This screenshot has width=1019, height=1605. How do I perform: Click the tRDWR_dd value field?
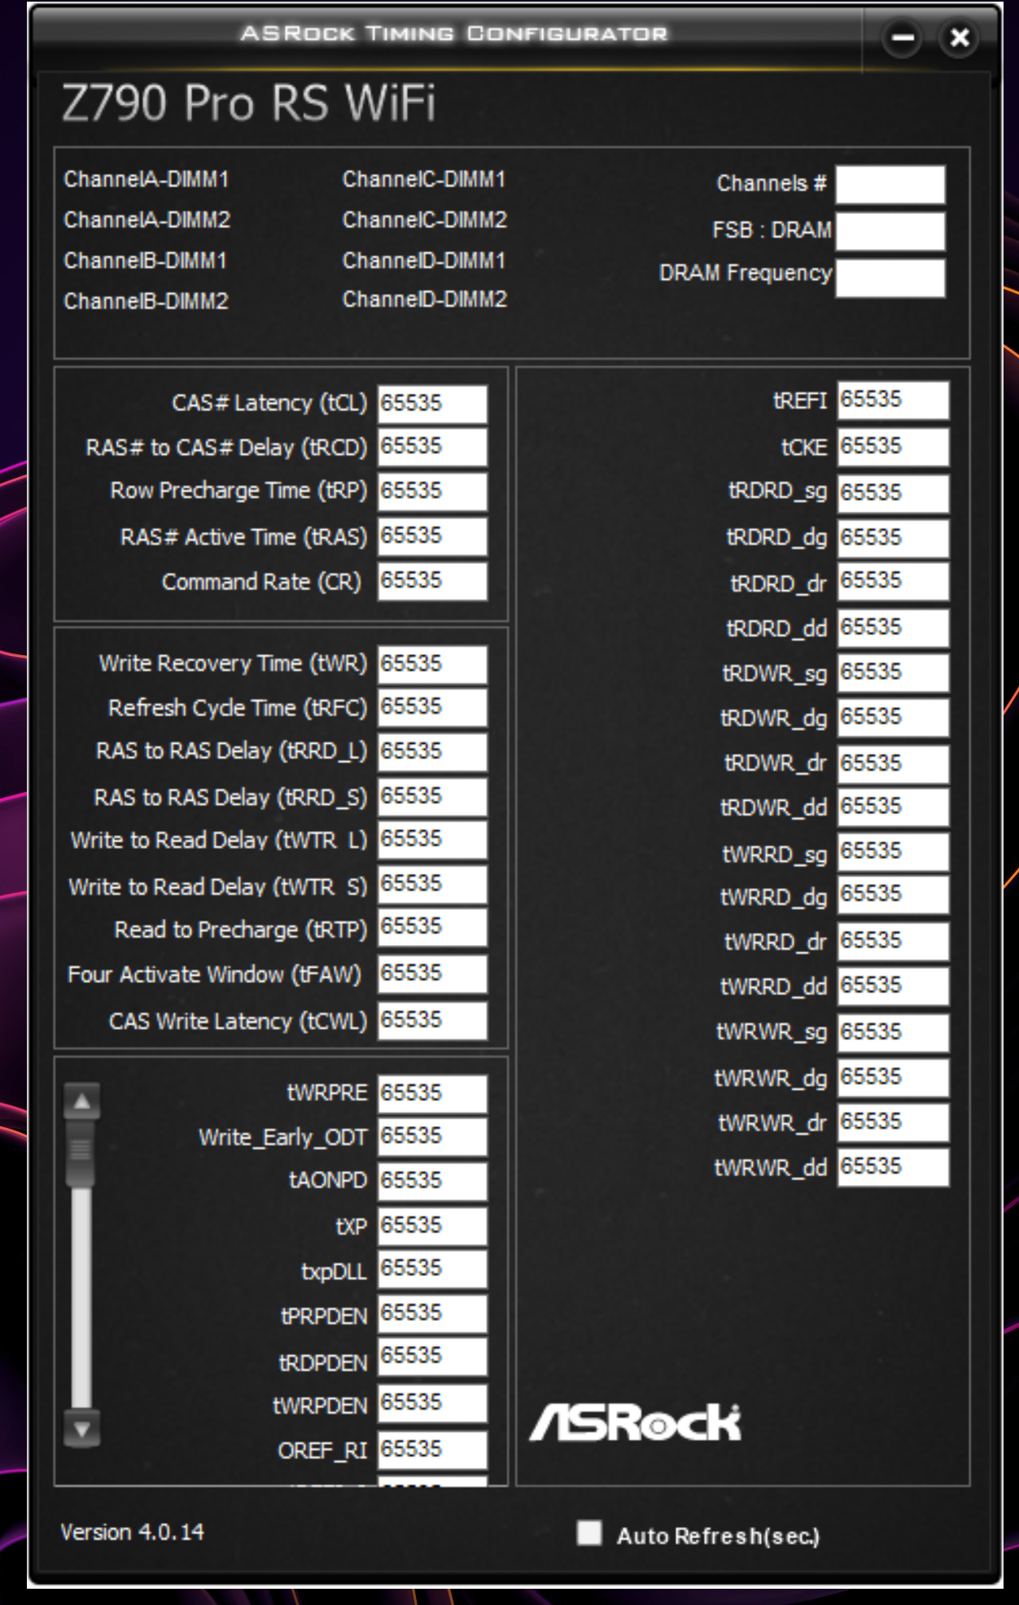(x=894, y=808)
